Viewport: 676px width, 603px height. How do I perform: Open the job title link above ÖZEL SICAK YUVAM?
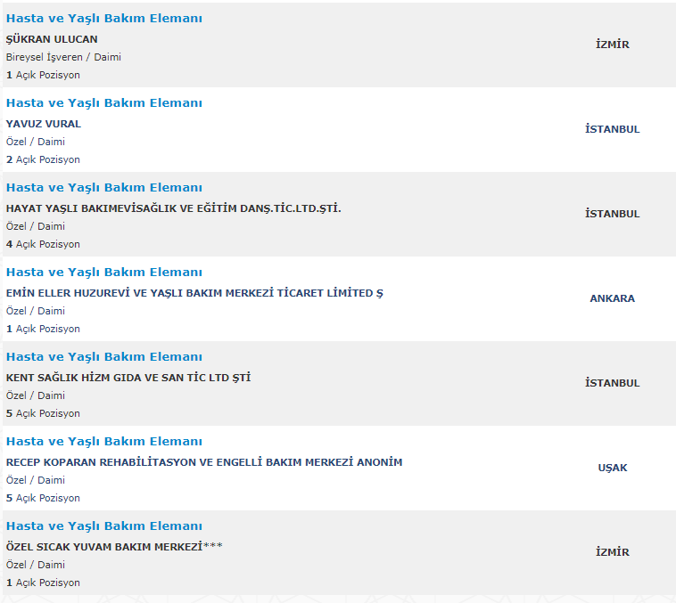coord(103,526)
